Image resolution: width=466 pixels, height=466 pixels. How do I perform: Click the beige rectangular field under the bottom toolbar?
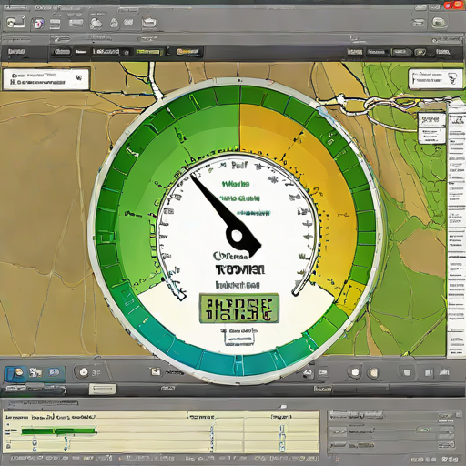coord(102,390)
